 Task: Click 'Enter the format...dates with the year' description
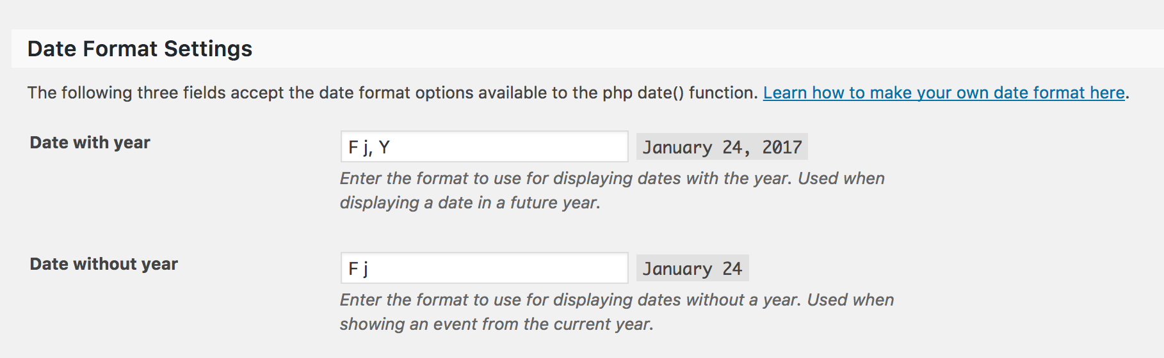click(611, 178)
